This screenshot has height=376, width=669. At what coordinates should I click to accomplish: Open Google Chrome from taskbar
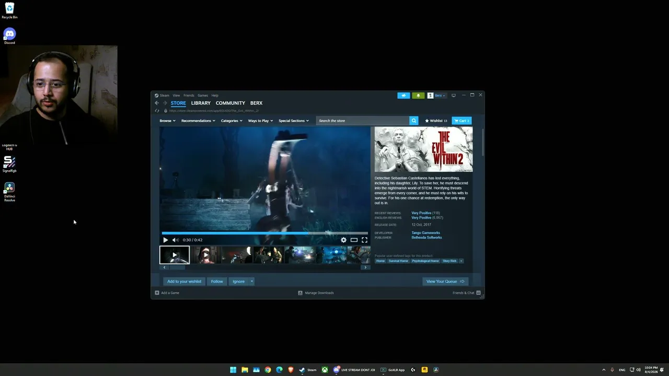pos(268,370)
